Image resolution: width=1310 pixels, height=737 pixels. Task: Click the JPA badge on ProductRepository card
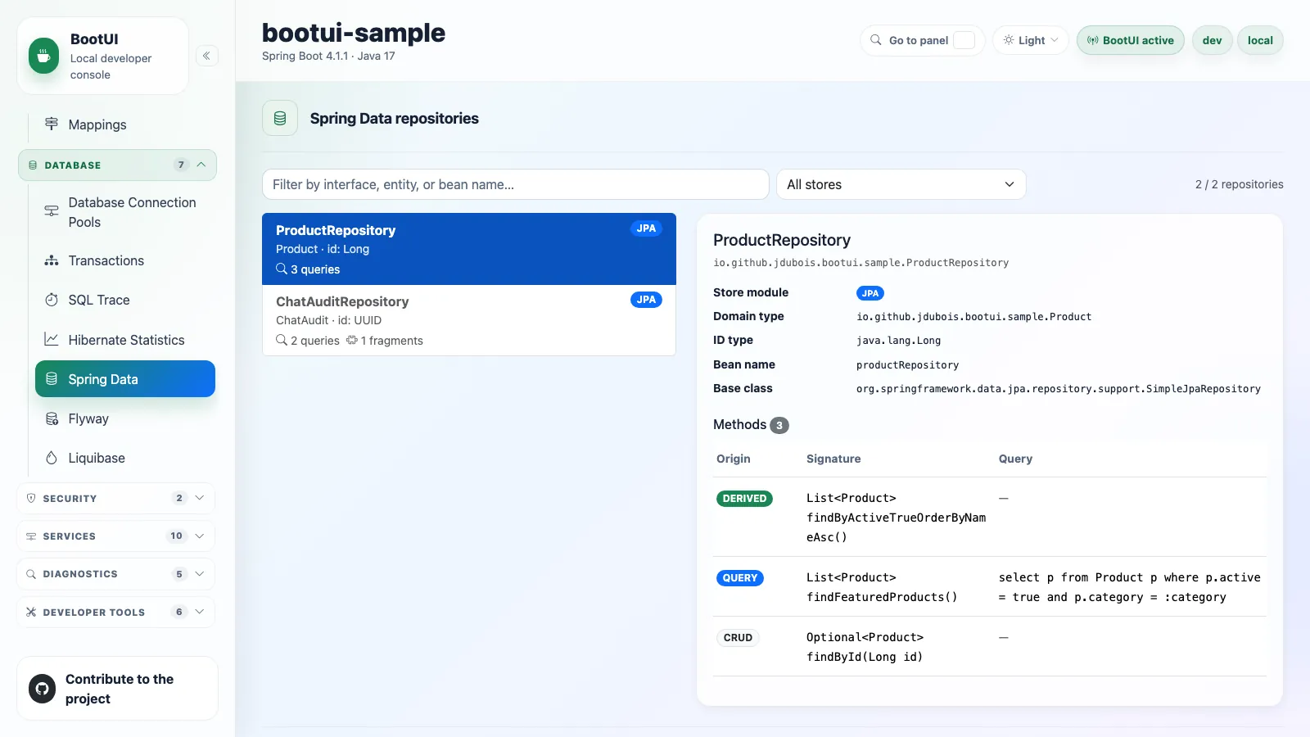click(x=646, y=228)
